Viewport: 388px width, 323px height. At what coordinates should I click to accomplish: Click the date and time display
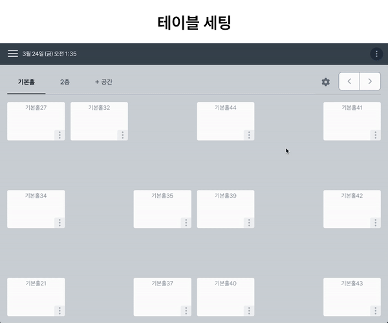(x=50, y=54)
